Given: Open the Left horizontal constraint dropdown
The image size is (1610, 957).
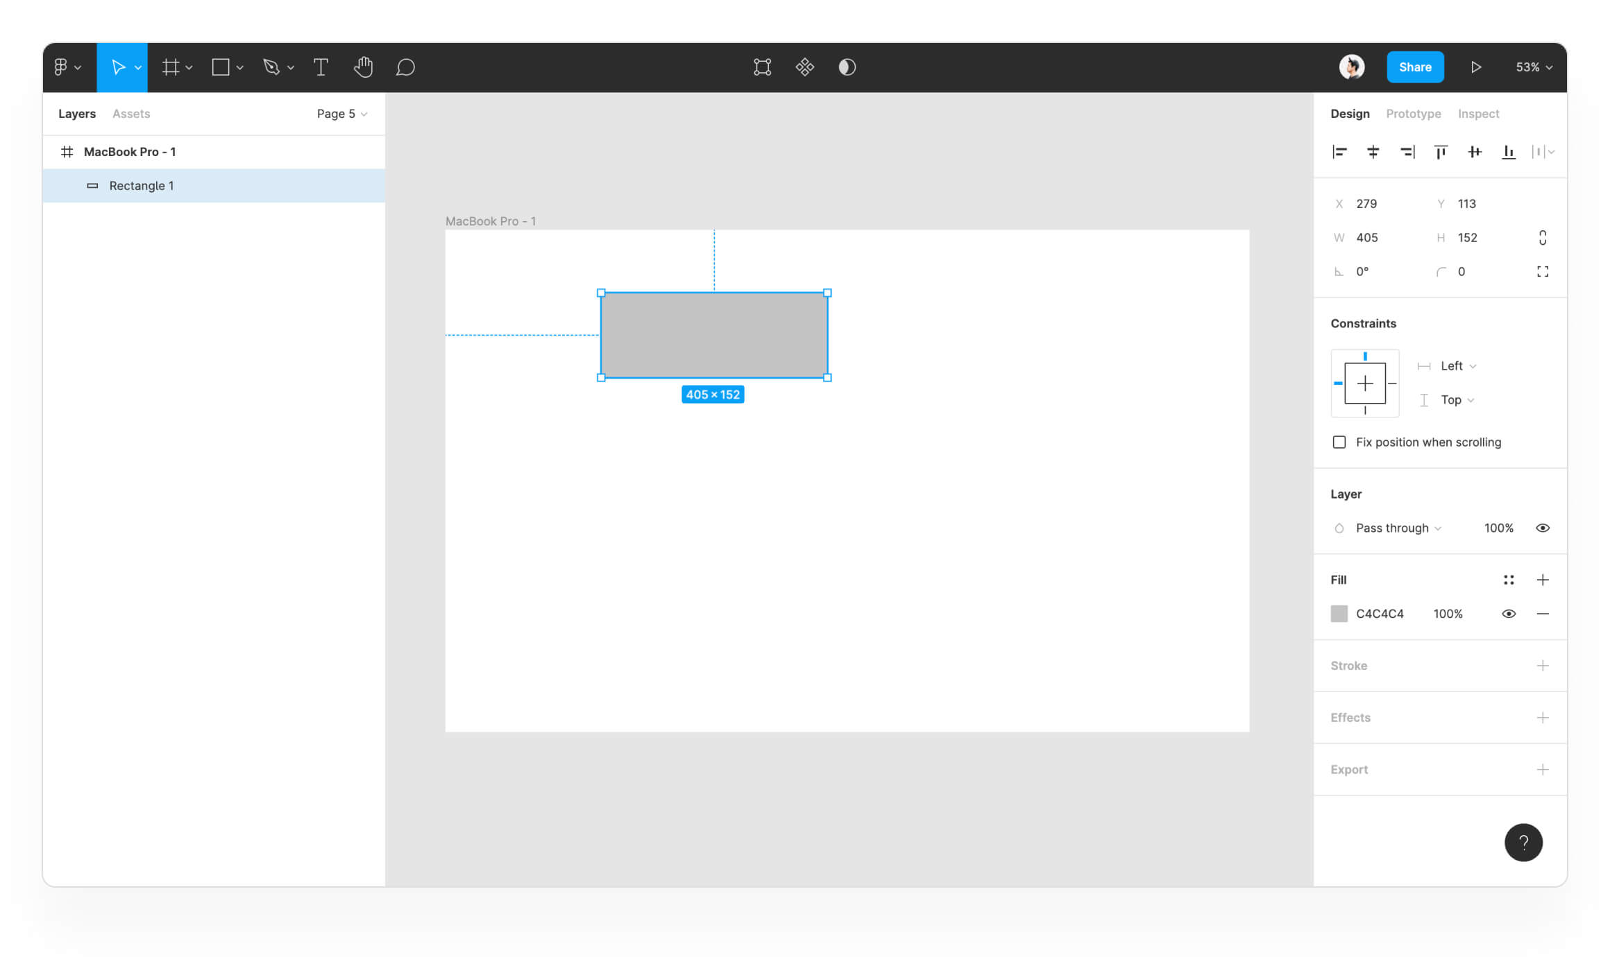Looking at the screenshot, I should click(1458, 366).
